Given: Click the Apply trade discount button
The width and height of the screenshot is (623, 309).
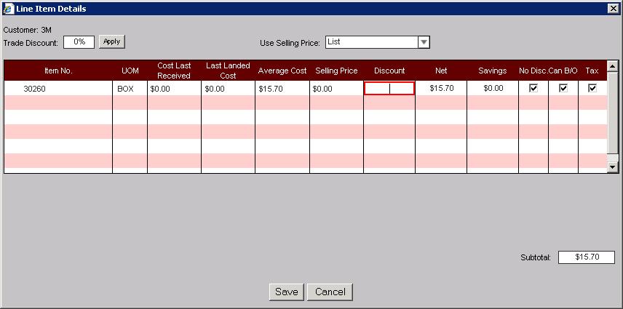Looking at the screenshot, I should (x=111, y=41).
